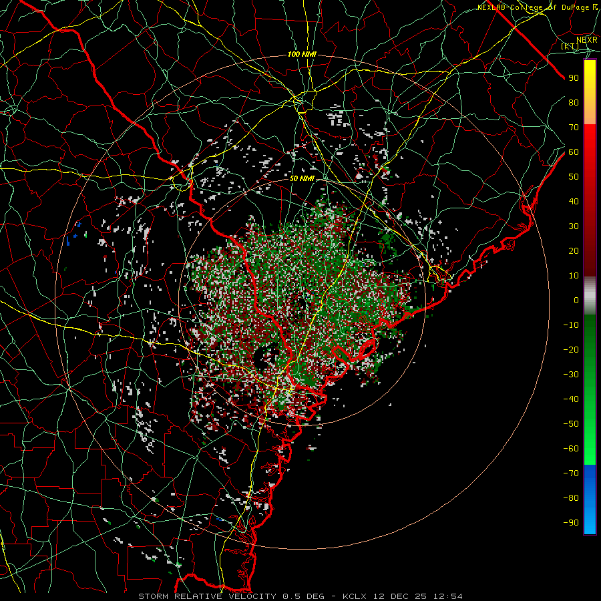
Task: Click the -50 scale value
Action: point(571,424)
